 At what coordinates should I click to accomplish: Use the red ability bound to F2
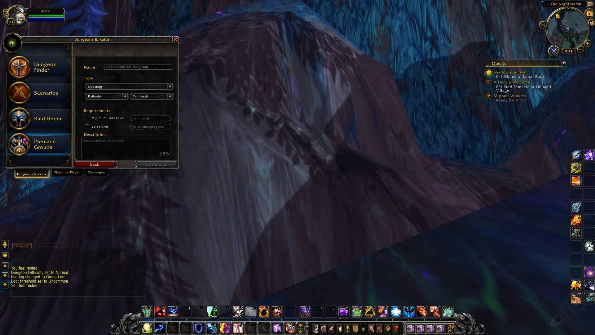point(160,311)
